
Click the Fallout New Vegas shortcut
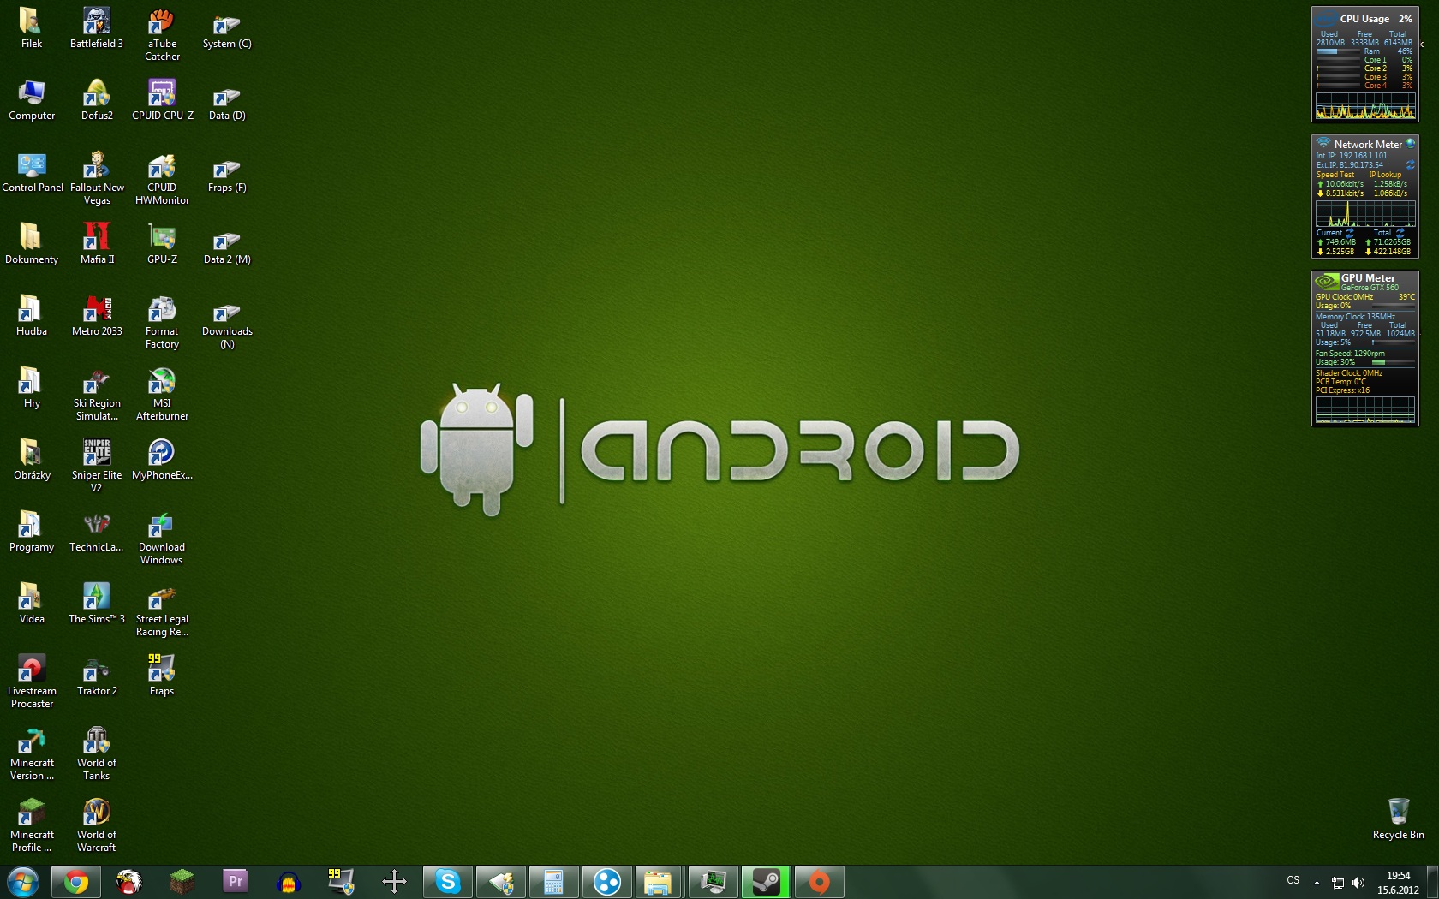tap(97, 178)
